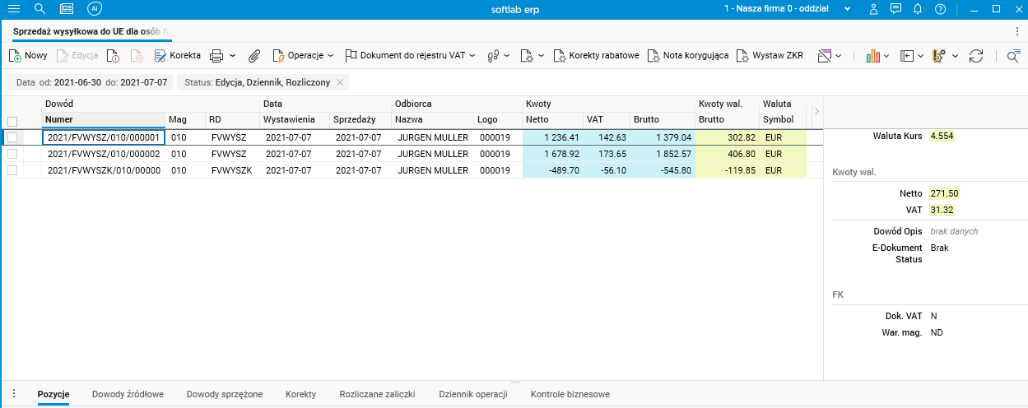The height and width of the screenshot is (408, 1028).
Task: Click the search magnifier in title bar
Action: coord(40,9)
